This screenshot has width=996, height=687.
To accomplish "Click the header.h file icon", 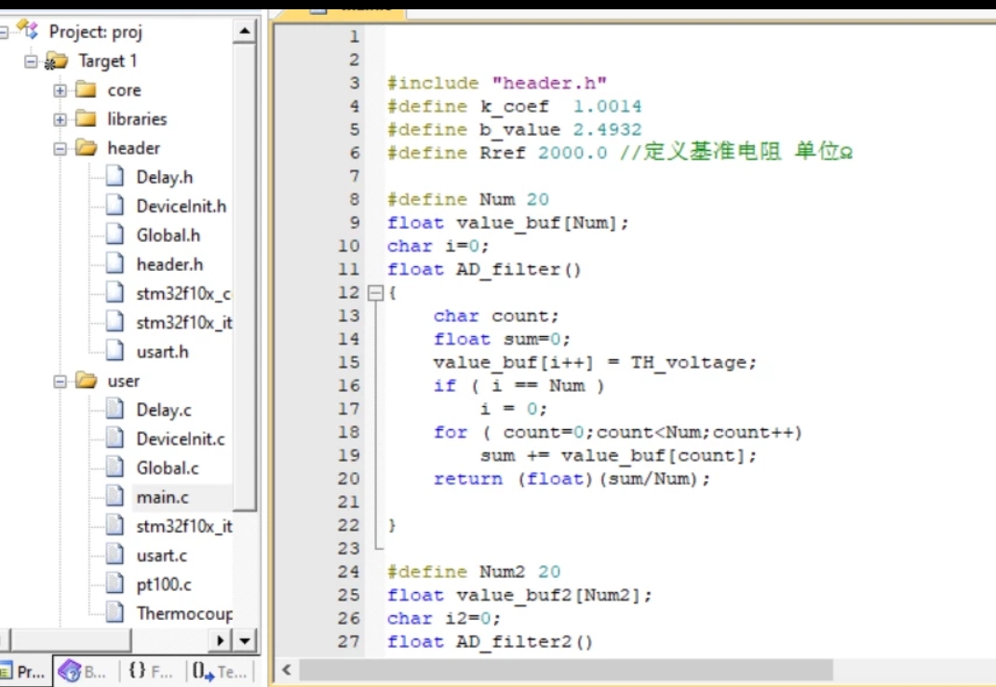I will [115, 263].
